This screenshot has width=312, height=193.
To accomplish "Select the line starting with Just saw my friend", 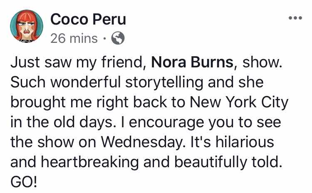I will click(x=146, y=63).
